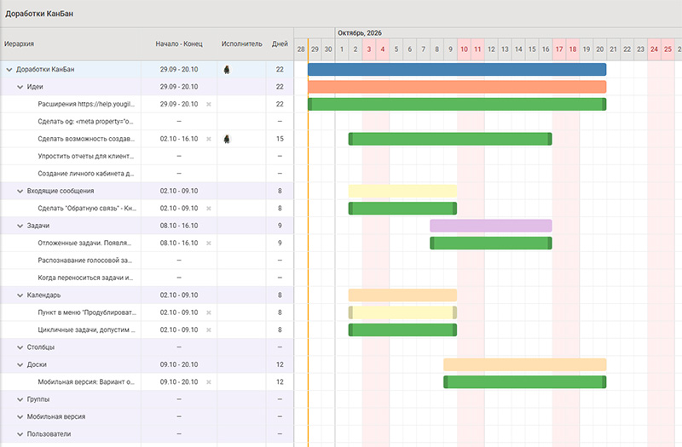
Task: Expand the Пользователи group
Action: [x=20, y=434]
